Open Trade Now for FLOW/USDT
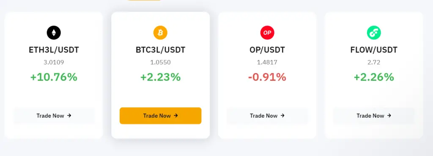Screen dimensions: 433x156 [x=374, y=116]
